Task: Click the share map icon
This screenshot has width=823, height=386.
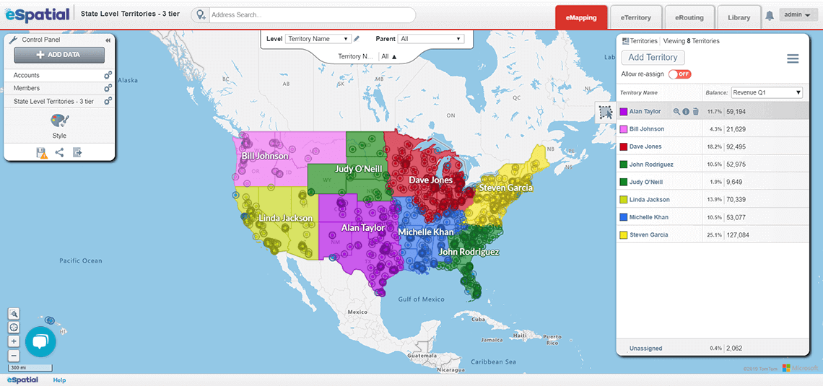Action: (x=60, y=152)
